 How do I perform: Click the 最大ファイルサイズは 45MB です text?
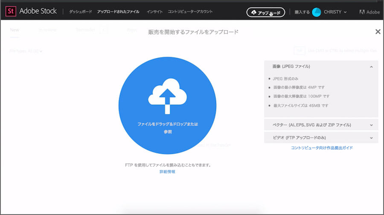coord(301,105)
